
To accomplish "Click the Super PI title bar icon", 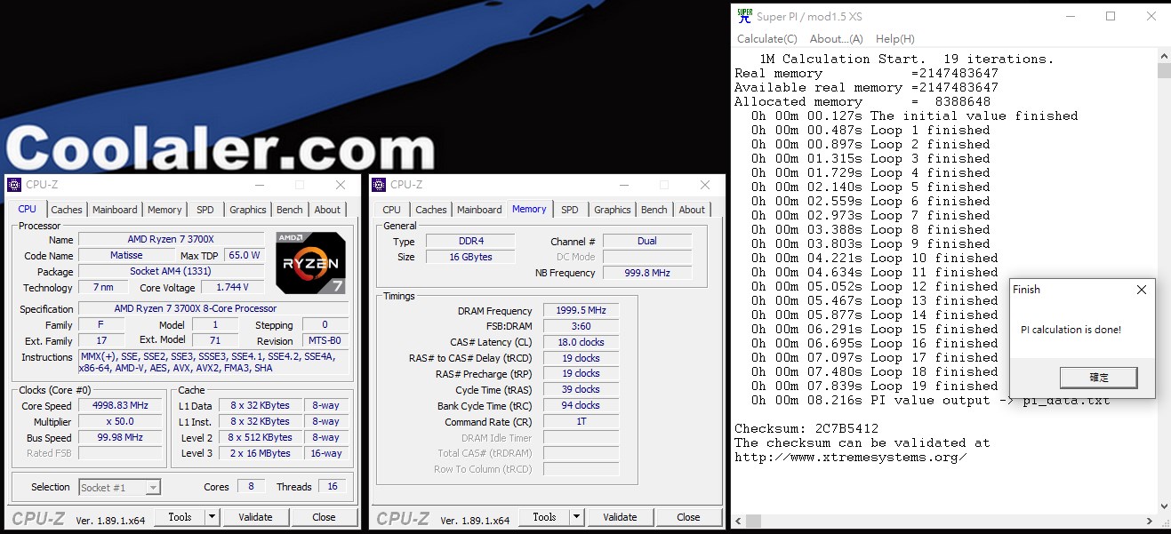I will click(745, 15).
